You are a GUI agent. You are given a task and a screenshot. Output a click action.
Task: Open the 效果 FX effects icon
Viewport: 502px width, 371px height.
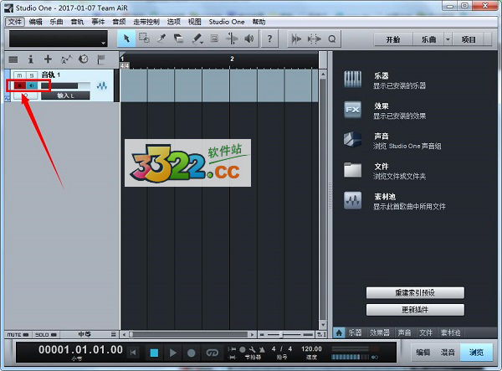pos(352,110)
